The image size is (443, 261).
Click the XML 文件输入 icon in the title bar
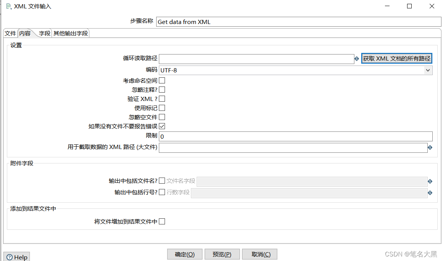pos(8,6)
